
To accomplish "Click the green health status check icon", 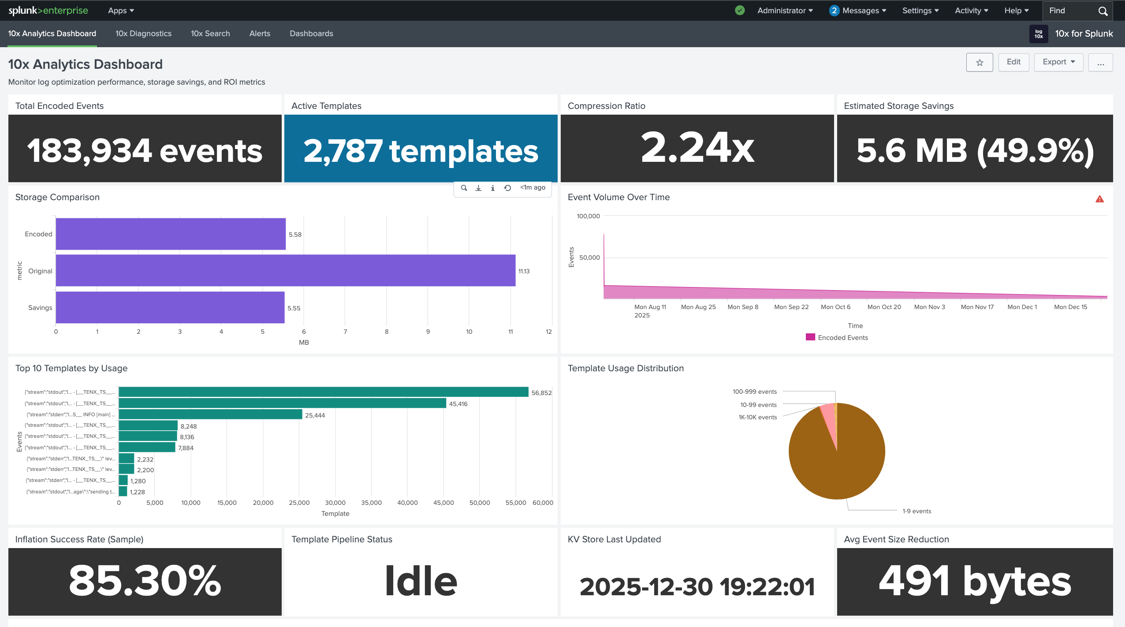I will 740,11.
